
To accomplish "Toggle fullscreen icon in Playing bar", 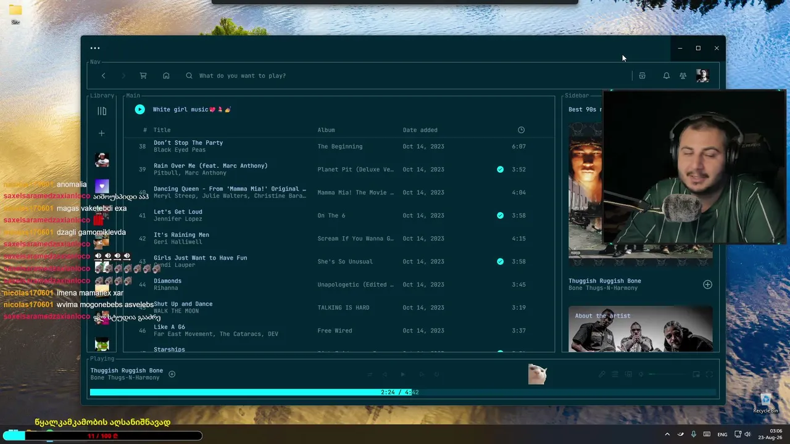I will [709, 374].
